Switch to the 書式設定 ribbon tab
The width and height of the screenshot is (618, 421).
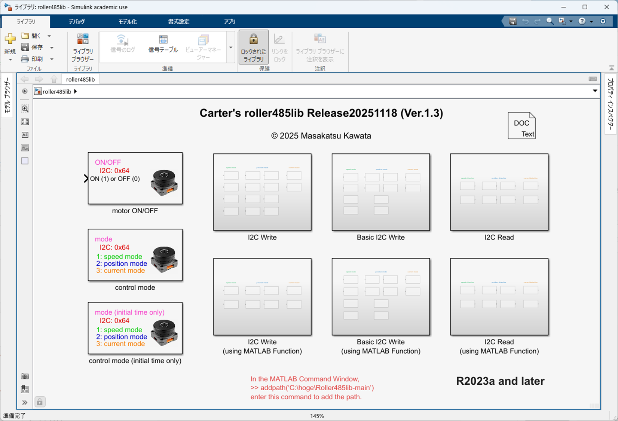tap(179, 22)
